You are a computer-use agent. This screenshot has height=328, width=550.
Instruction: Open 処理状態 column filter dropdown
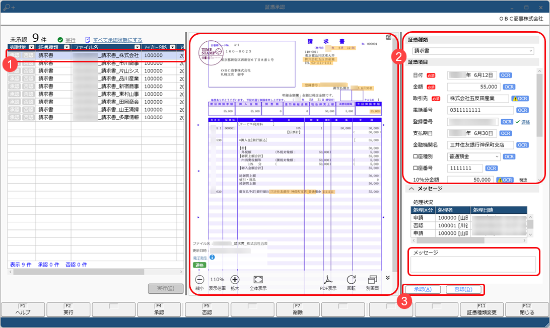[x=32, y=47]
